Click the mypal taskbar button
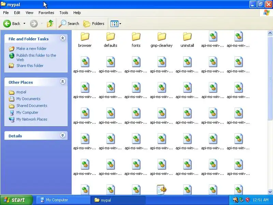 tap(118, 200)
